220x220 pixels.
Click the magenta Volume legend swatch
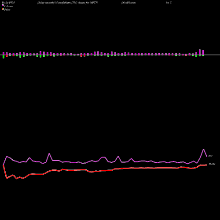coord(3,5)
